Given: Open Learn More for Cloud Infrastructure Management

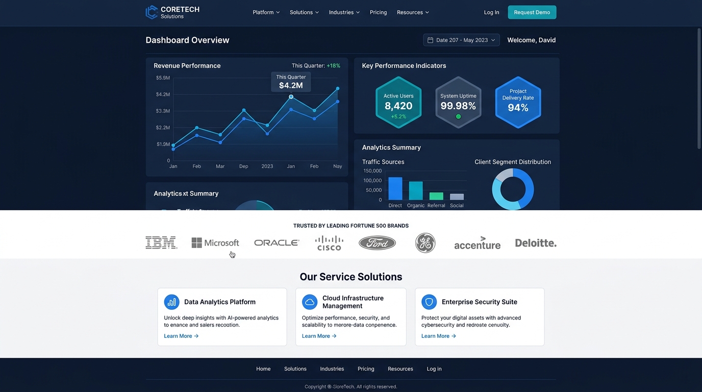Looking at the screenshot, I should [319, 336].
